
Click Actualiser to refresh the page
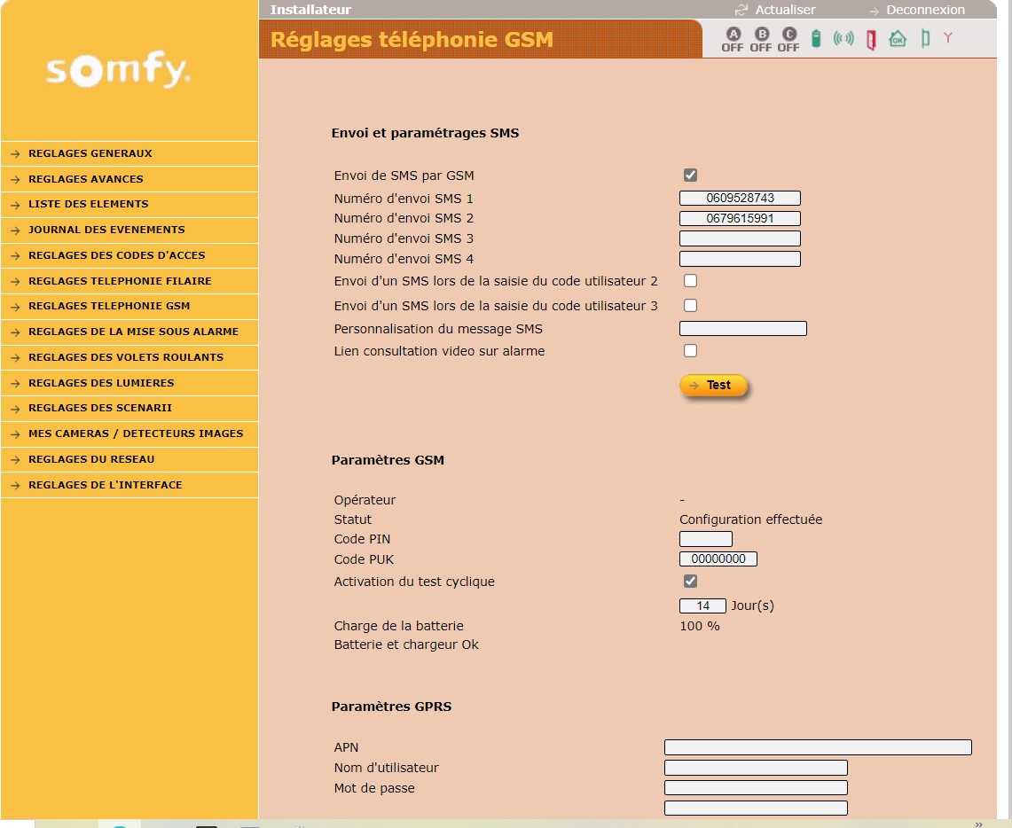click(x=784, y=10)
